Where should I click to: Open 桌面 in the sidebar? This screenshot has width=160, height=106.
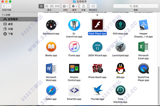click(x=19, y=24)
